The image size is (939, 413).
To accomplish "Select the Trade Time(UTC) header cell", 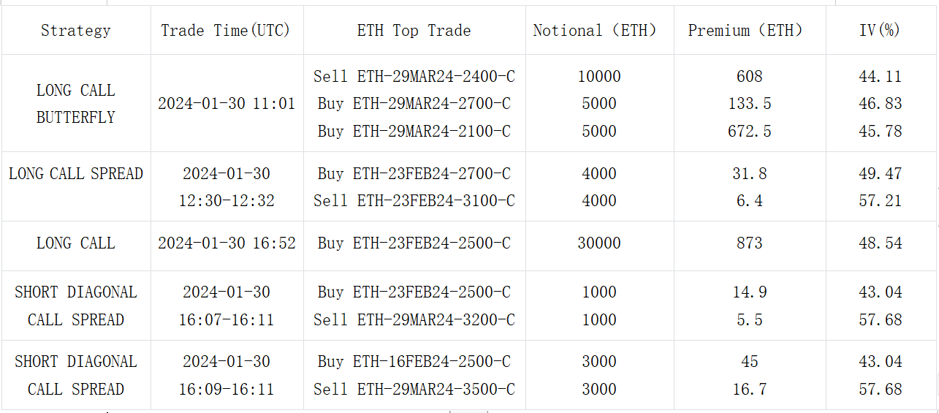I will coord(226,31).
